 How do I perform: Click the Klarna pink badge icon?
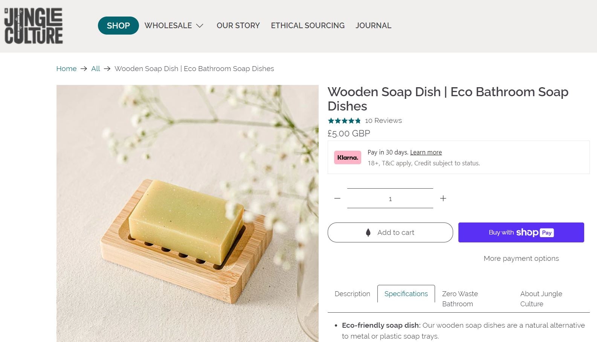347,157
